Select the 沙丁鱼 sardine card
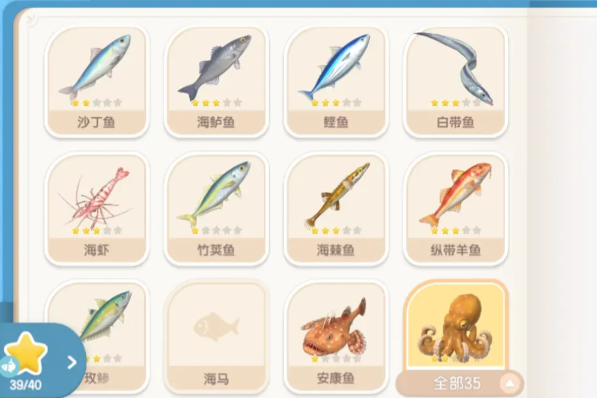The image size is (597, 398). coord(96,81)
